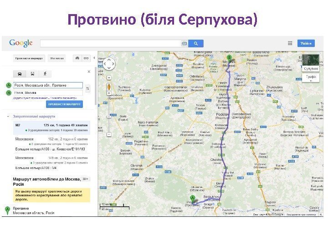Select the M2 125 км route
328x246 pixels.
tap(51, 128)
